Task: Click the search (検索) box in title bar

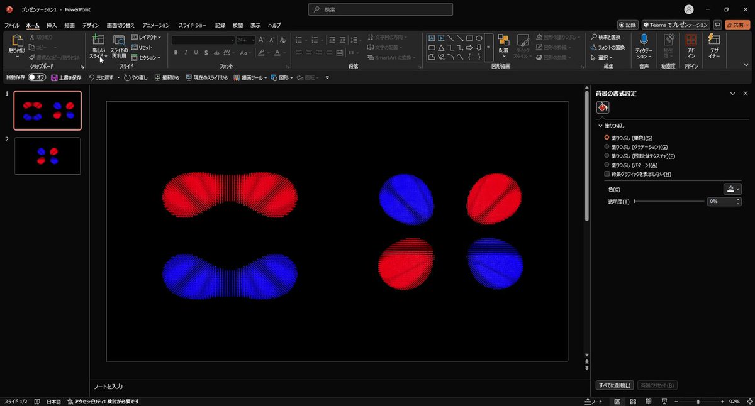Action: coord(381,9)
